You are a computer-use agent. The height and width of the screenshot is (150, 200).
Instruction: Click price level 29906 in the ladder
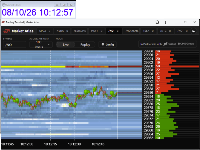(x=148, y=55)
